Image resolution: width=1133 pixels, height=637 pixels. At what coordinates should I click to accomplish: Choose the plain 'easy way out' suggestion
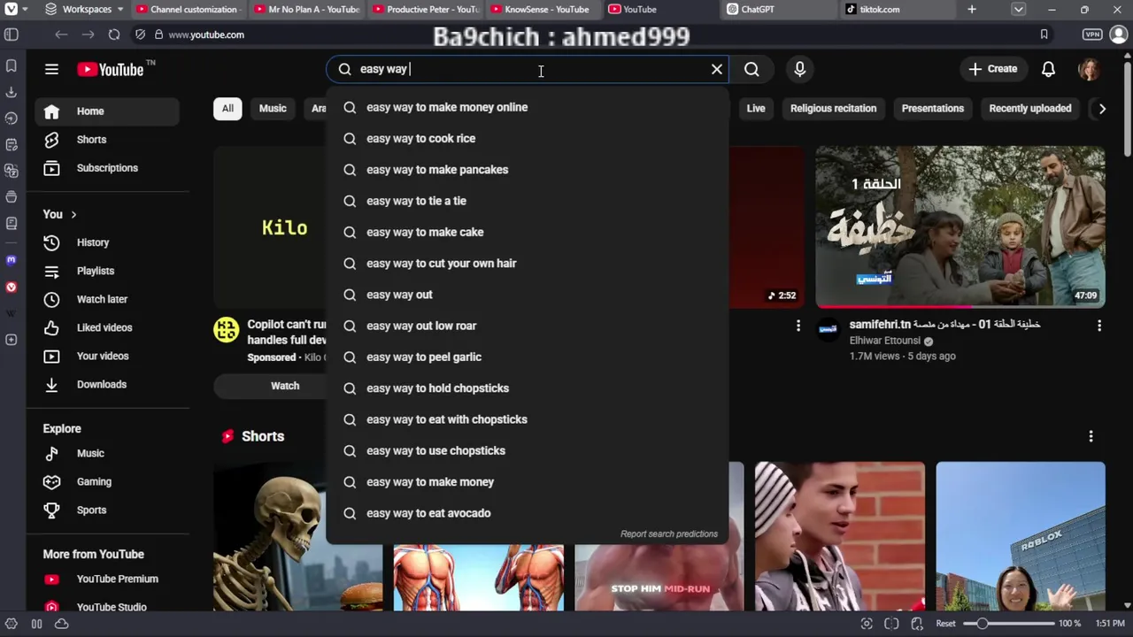click(x=527, y=295)
